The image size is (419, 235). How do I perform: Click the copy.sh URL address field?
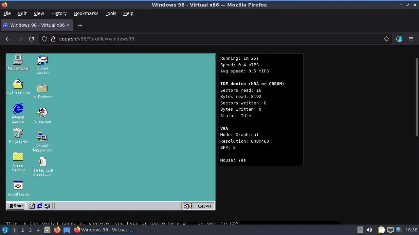216,39
